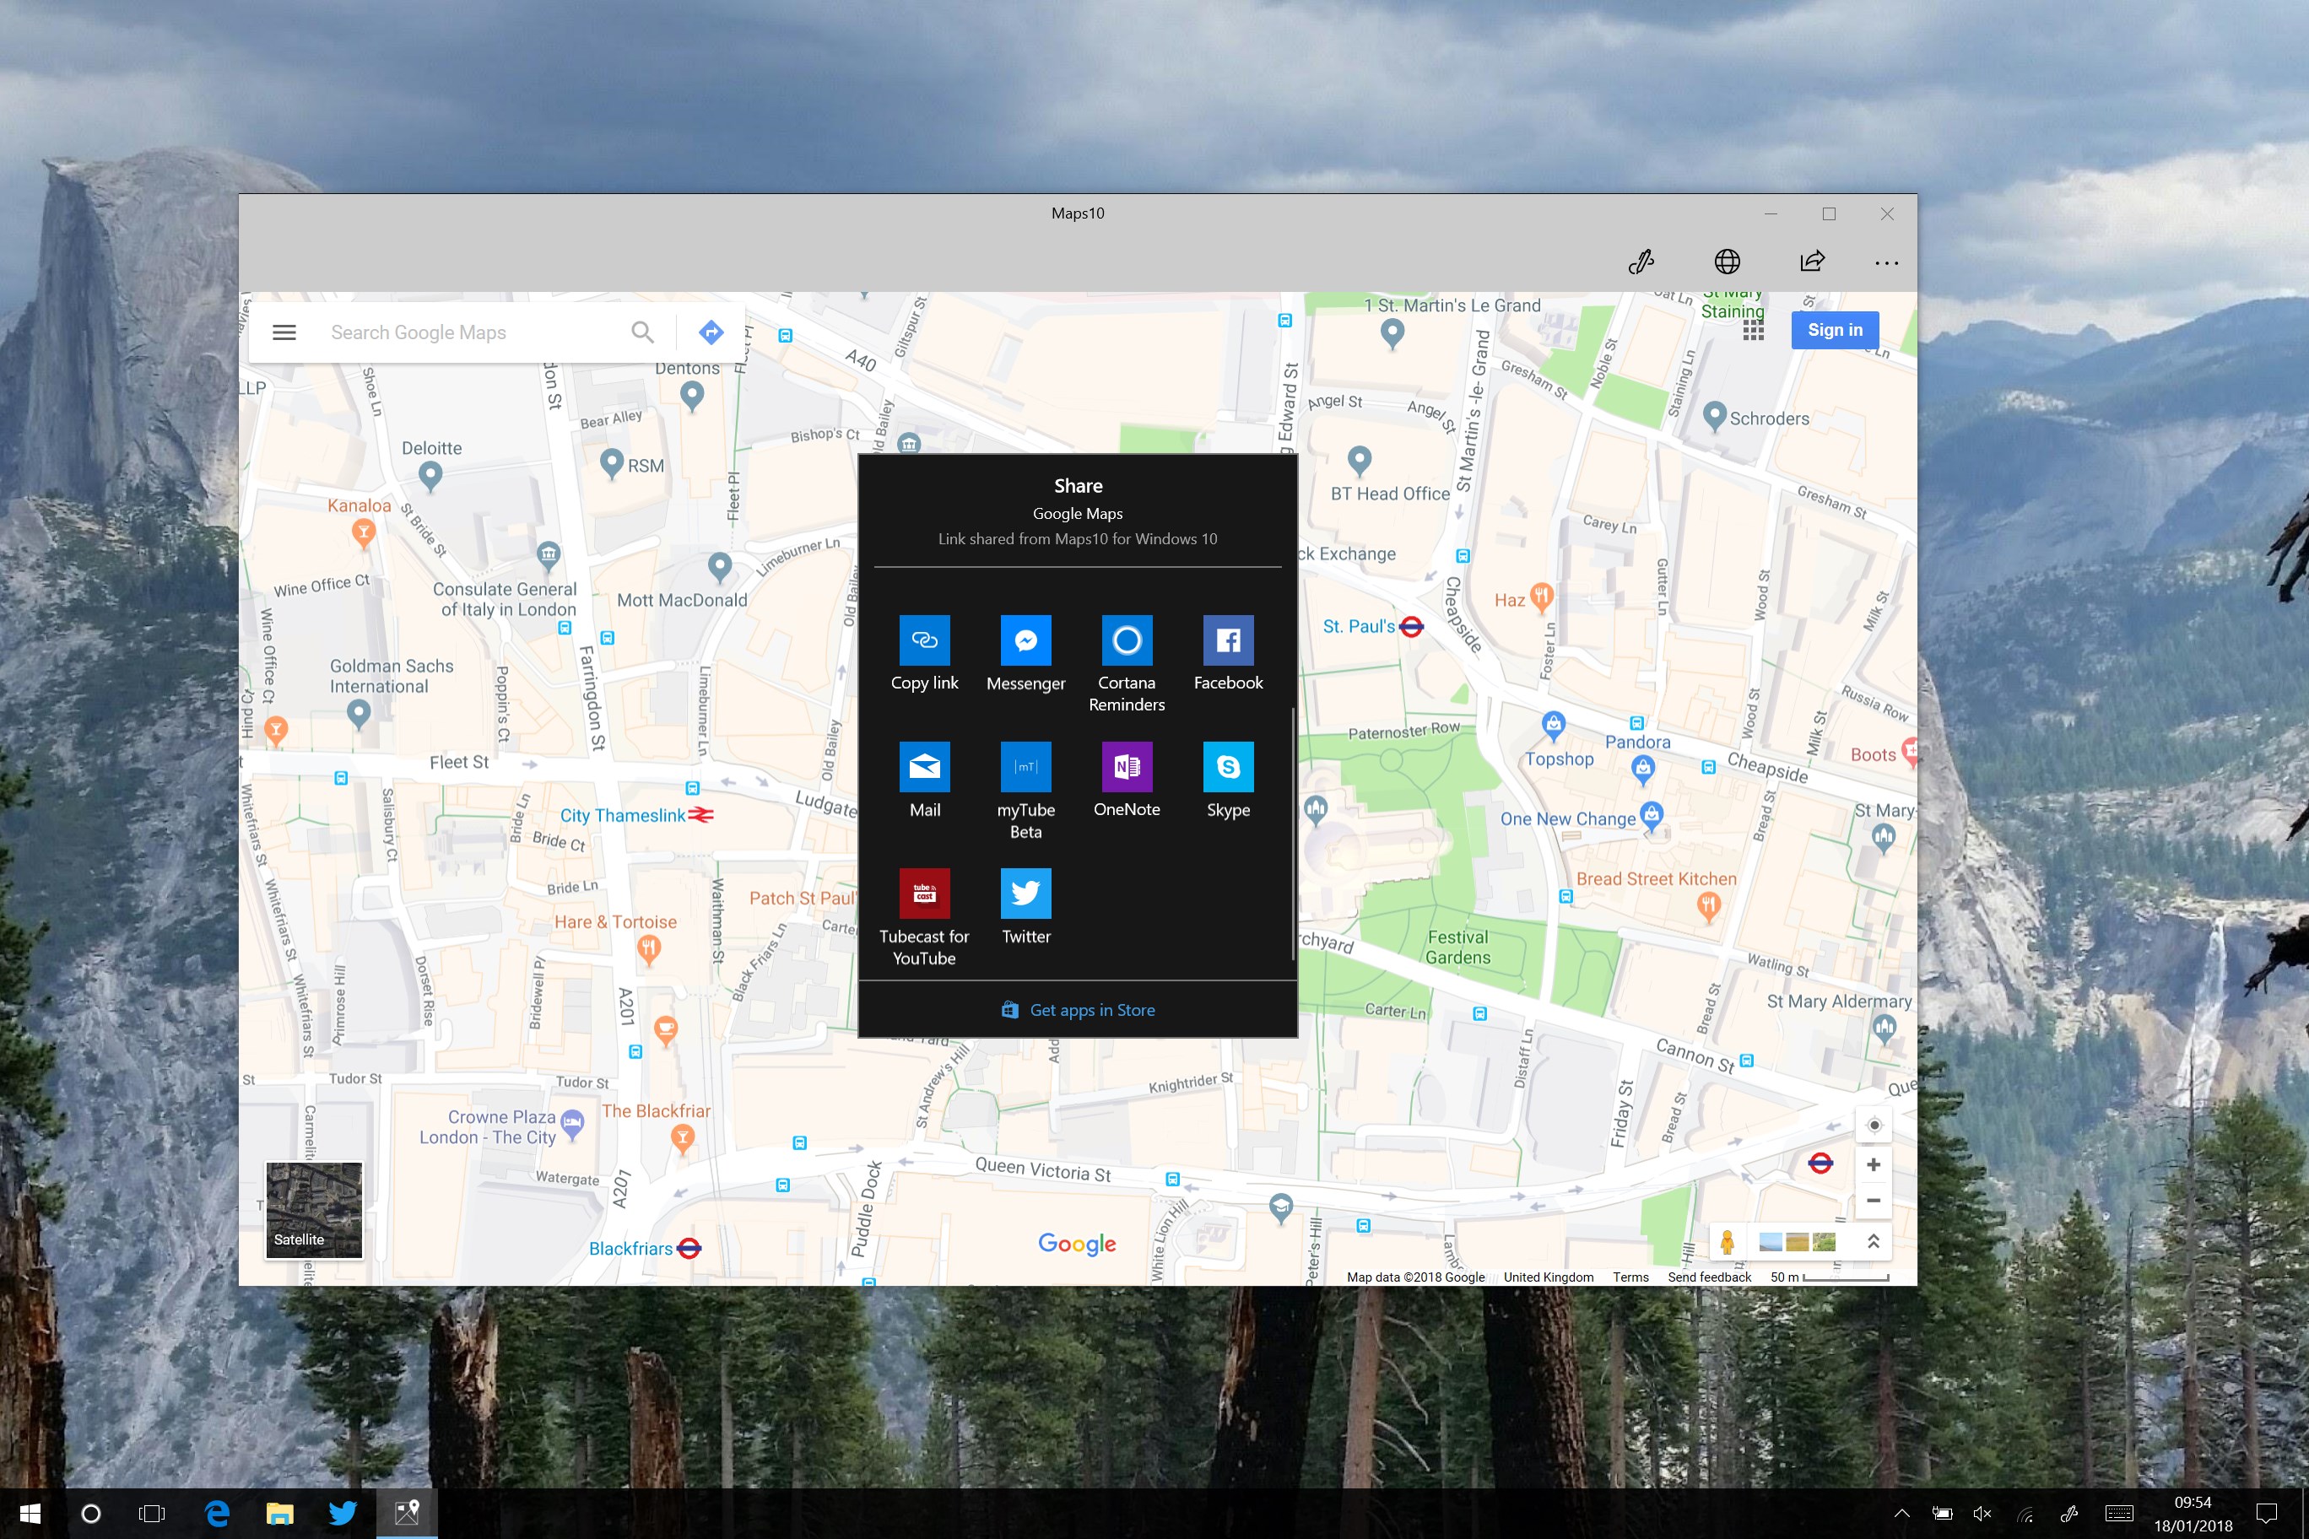This screenshot has height=1539, width=2309.
Task: Zoom in with the plus button
Action: 1874,1165
